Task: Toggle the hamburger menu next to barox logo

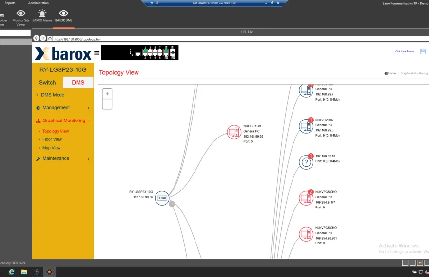Action: point(97,53)
